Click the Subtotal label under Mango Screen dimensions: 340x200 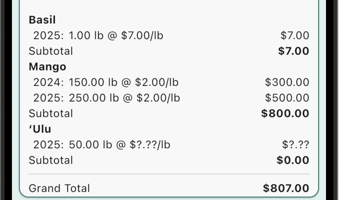click(x=51, y=114)
